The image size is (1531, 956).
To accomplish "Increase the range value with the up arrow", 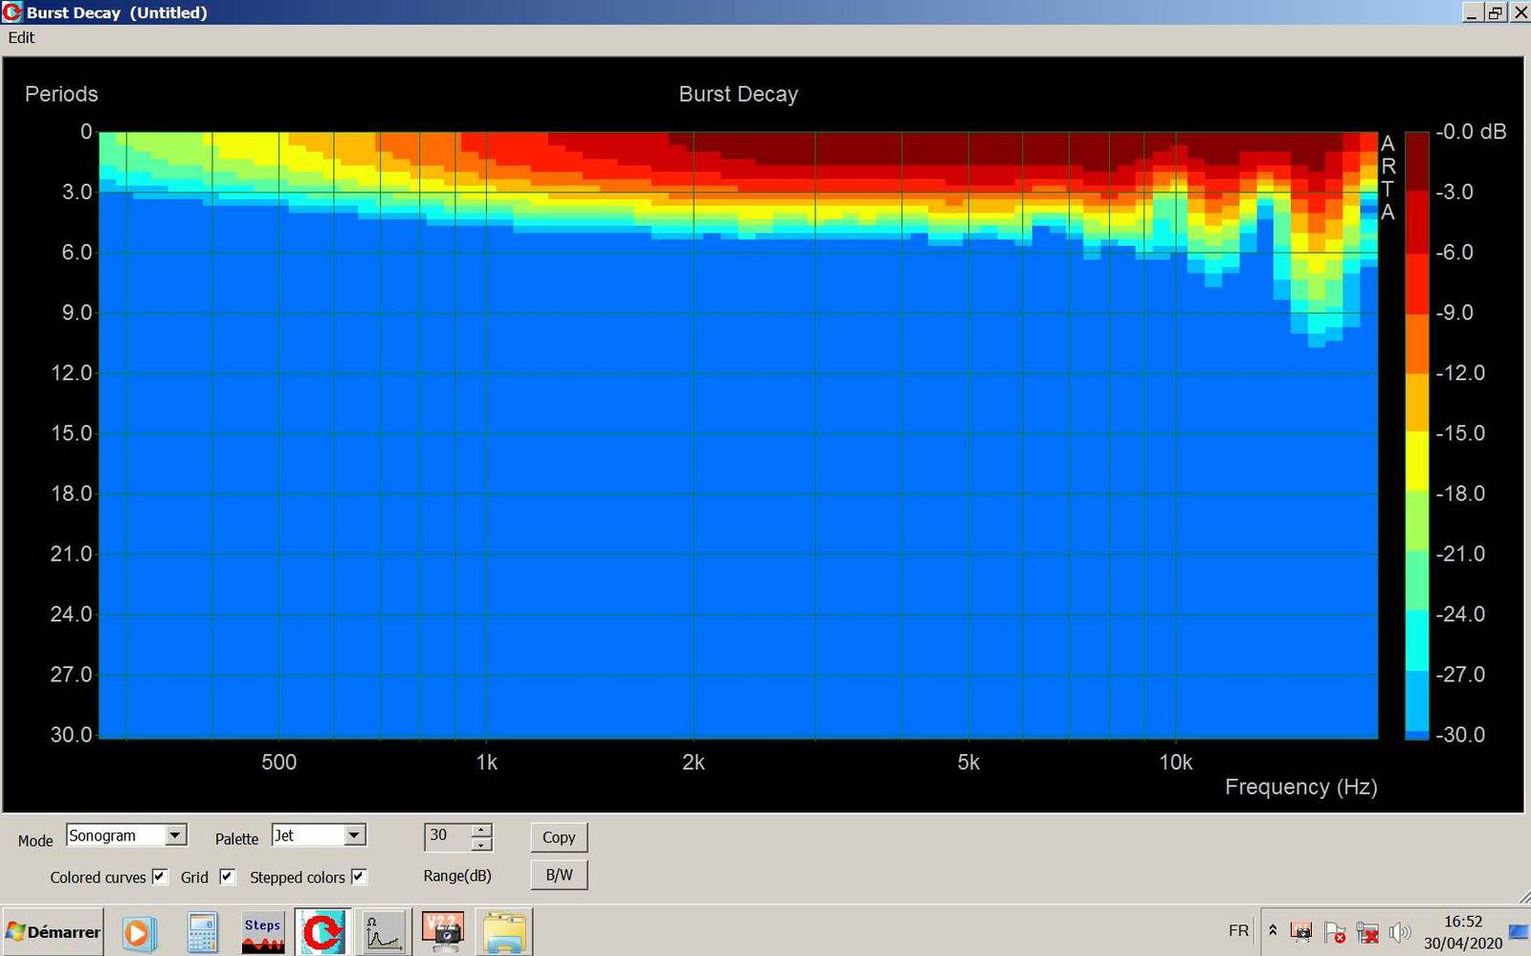I will coord(482,830).
